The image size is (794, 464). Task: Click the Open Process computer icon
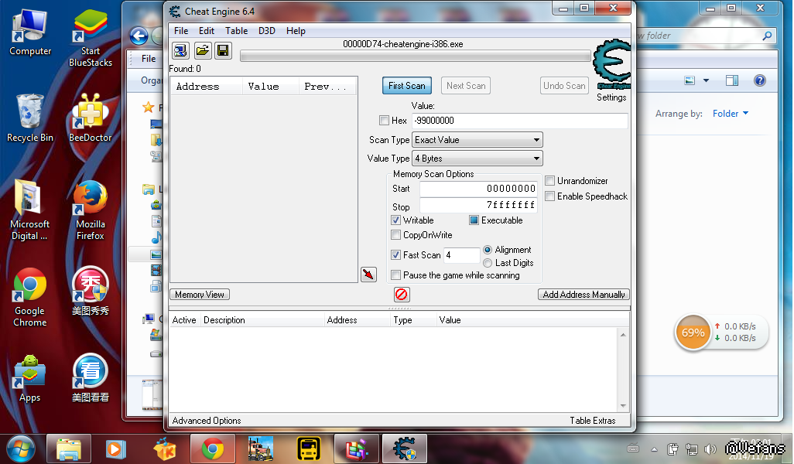point(180,51)
